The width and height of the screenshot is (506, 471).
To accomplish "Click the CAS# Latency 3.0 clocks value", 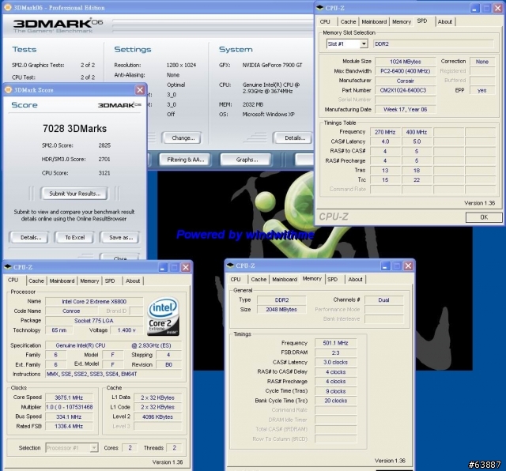I will pyautogui.click(x=335, y=362).
